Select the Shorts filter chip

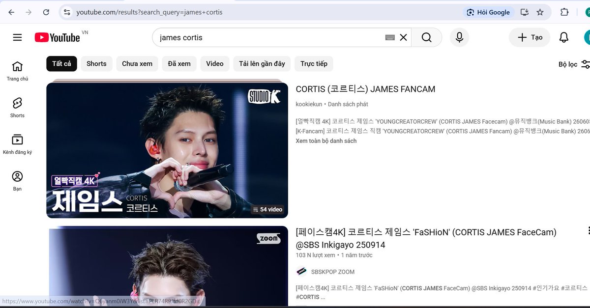click(x=96, y=64)
